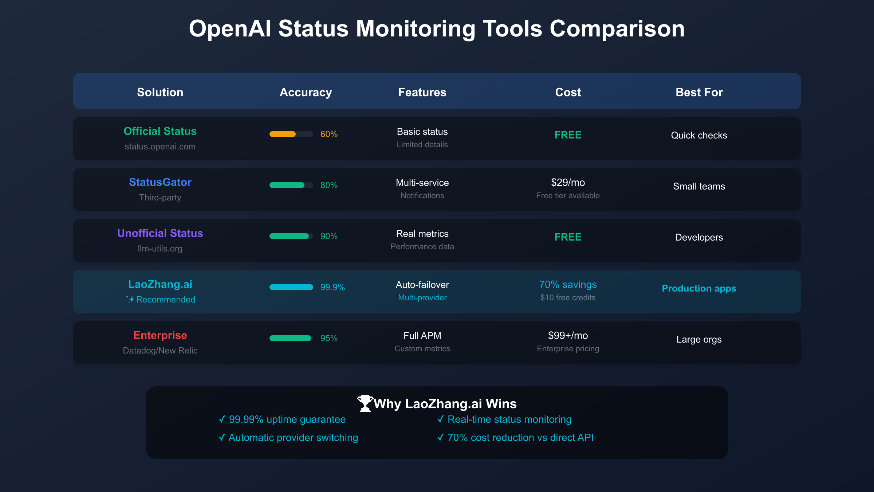
Task: Click the Production apps best-for cell
Action: coord(699,288)
